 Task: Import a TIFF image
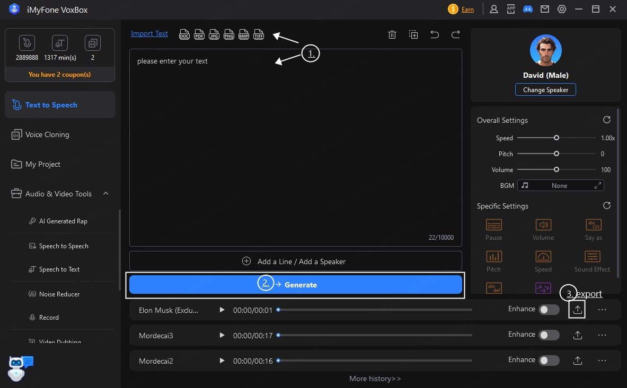[x=259, y=34]
